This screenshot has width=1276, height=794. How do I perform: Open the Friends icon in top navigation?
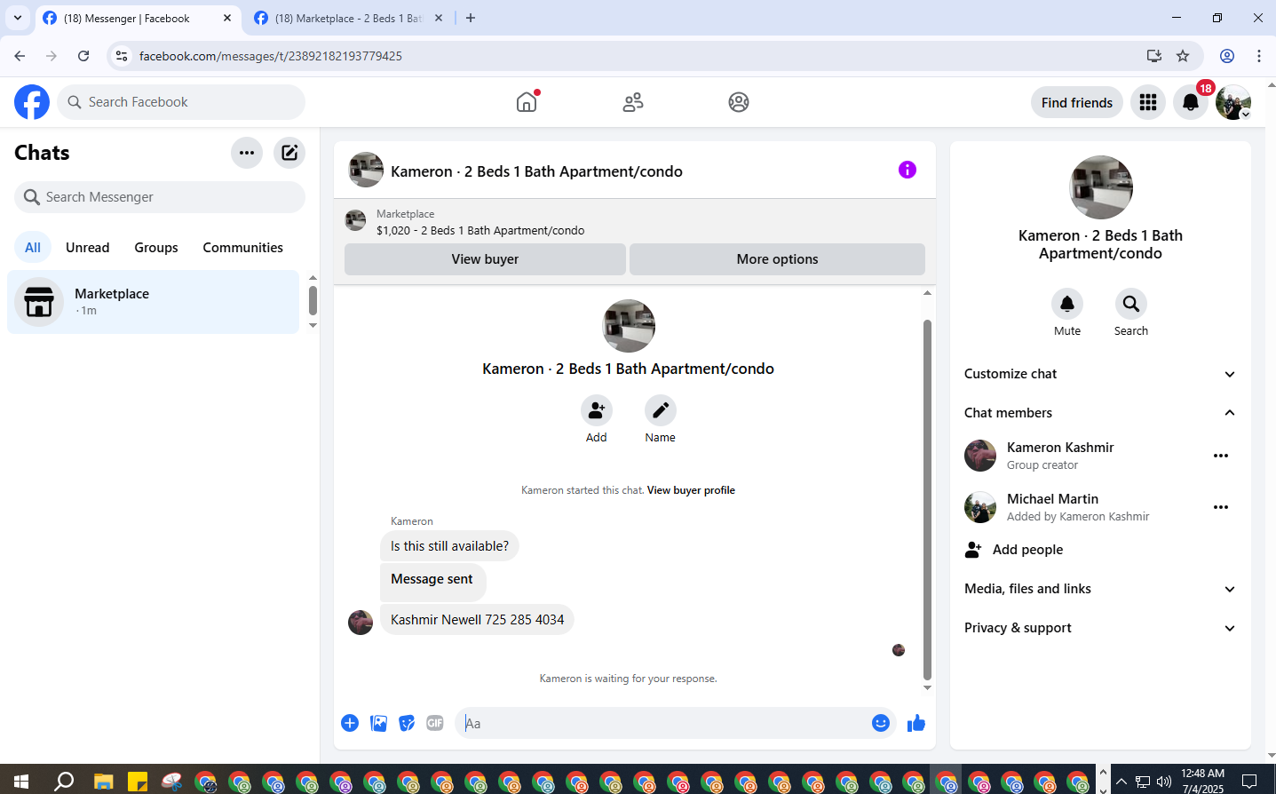click(633, 102)
